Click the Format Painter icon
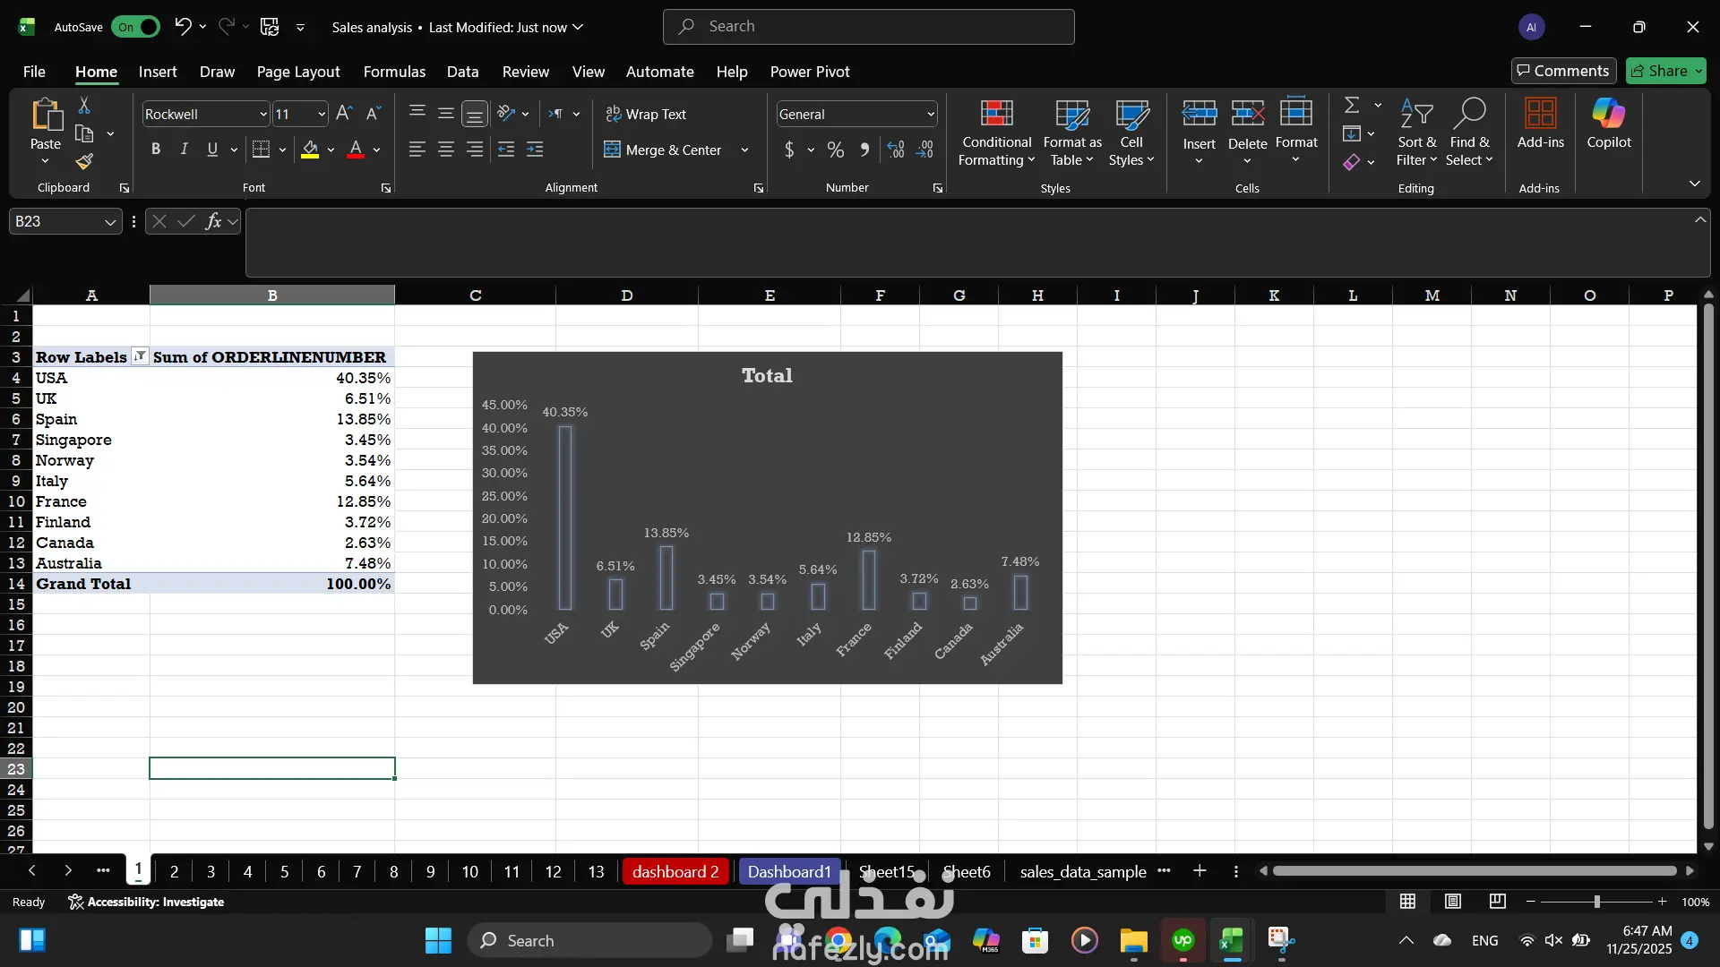 click(84, 162)
